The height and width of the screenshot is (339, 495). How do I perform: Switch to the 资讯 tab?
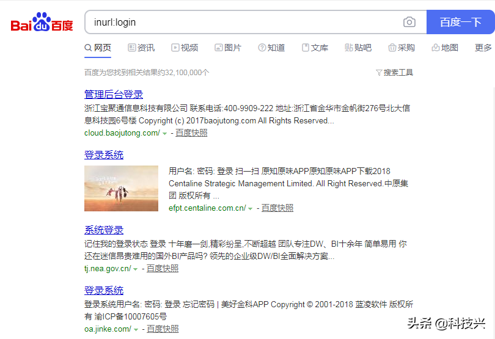pyautogui.click(x=141, y=48)
